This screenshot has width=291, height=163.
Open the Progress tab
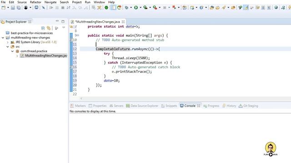pos(211,106)
